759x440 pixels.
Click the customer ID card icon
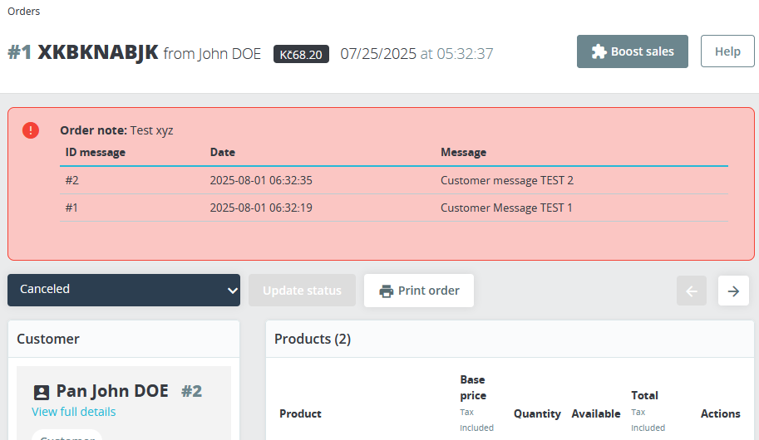tap(42, 392)
